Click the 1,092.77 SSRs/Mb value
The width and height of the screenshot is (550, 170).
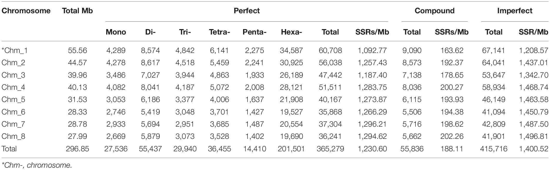(372, 50)
